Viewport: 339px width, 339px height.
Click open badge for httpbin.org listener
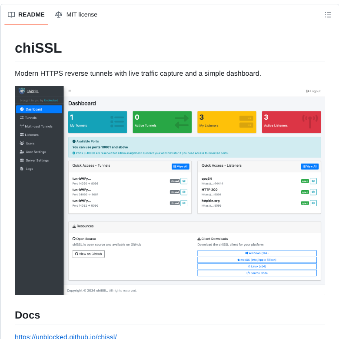coord(305,203)
